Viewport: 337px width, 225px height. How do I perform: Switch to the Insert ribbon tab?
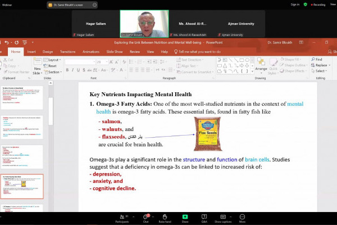tap(31, 51)
